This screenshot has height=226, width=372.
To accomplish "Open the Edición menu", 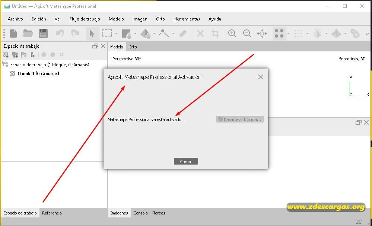I will click(39, 19).
